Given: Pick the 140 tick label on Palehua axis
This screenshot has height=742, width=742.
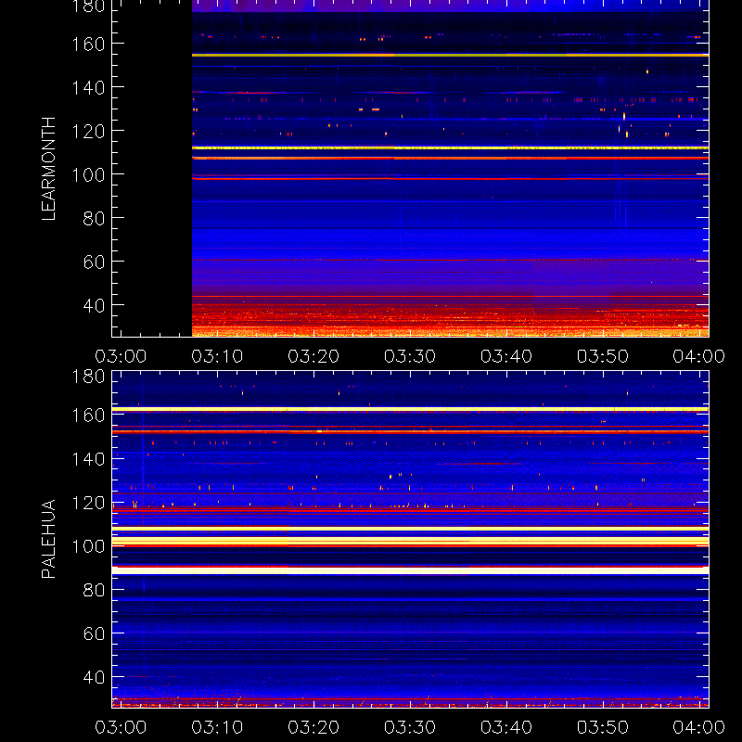Looking at the screenshot, I should [x=88, y=459].
